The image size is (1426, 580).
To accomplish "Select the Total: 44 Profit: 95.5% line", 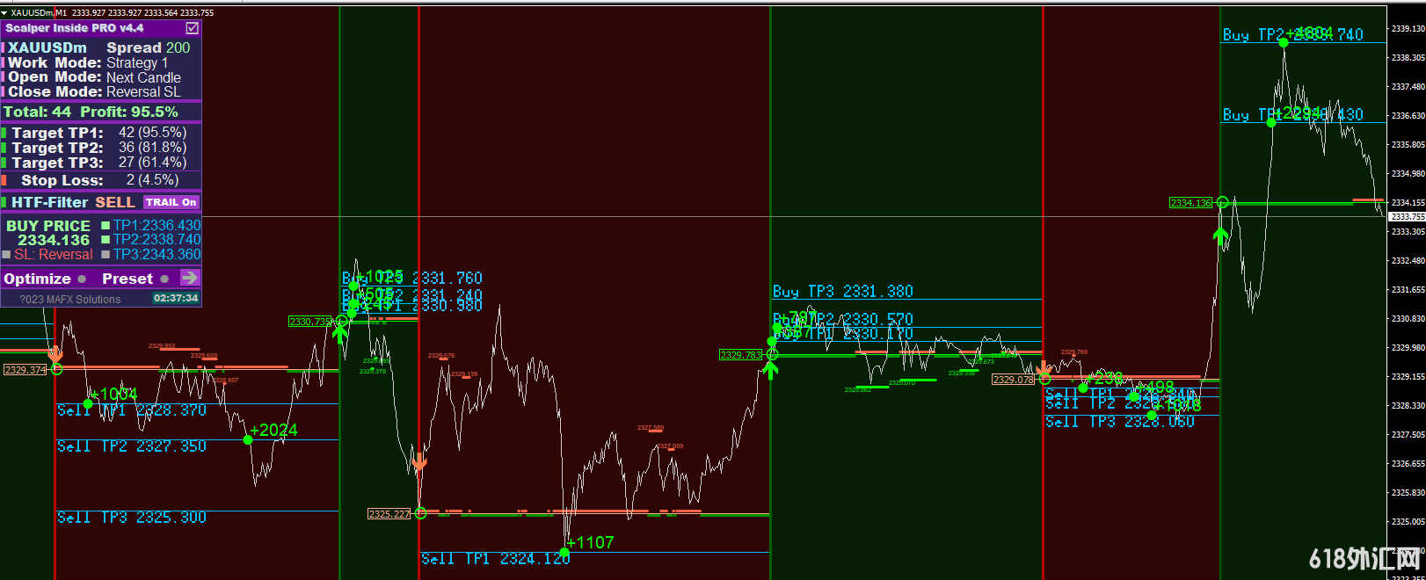I will point(91,112).
